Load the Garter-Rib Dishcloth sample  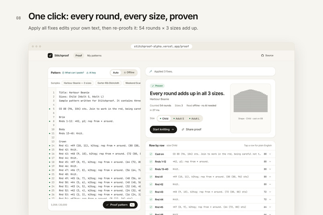pyautogui.click(x=108, y=83)
